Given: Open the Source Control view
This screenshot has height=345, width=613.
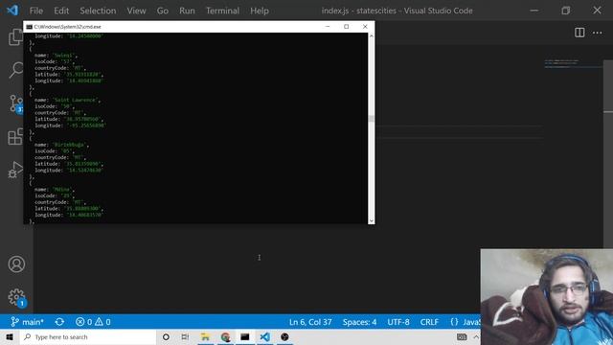Looking at the screenshot, I should (16, 104).
